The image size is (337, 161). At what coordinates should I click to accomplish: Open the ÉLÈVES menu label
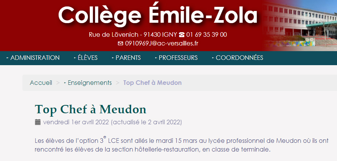coord(88,58)
